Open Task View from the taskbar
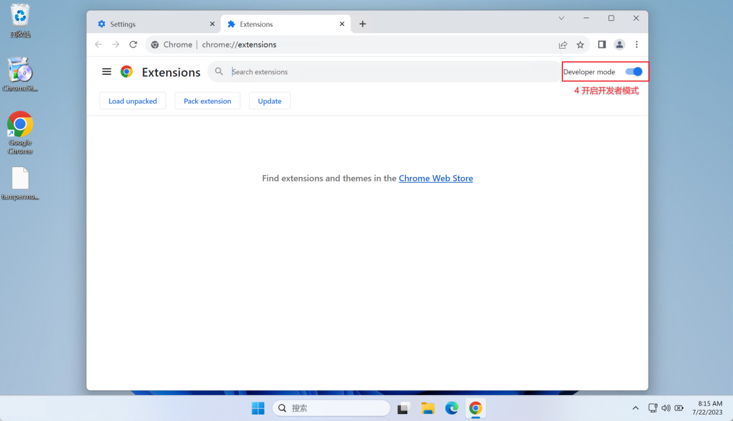The height and width of the screenshot is (421, 733). [x=403, y=408]
